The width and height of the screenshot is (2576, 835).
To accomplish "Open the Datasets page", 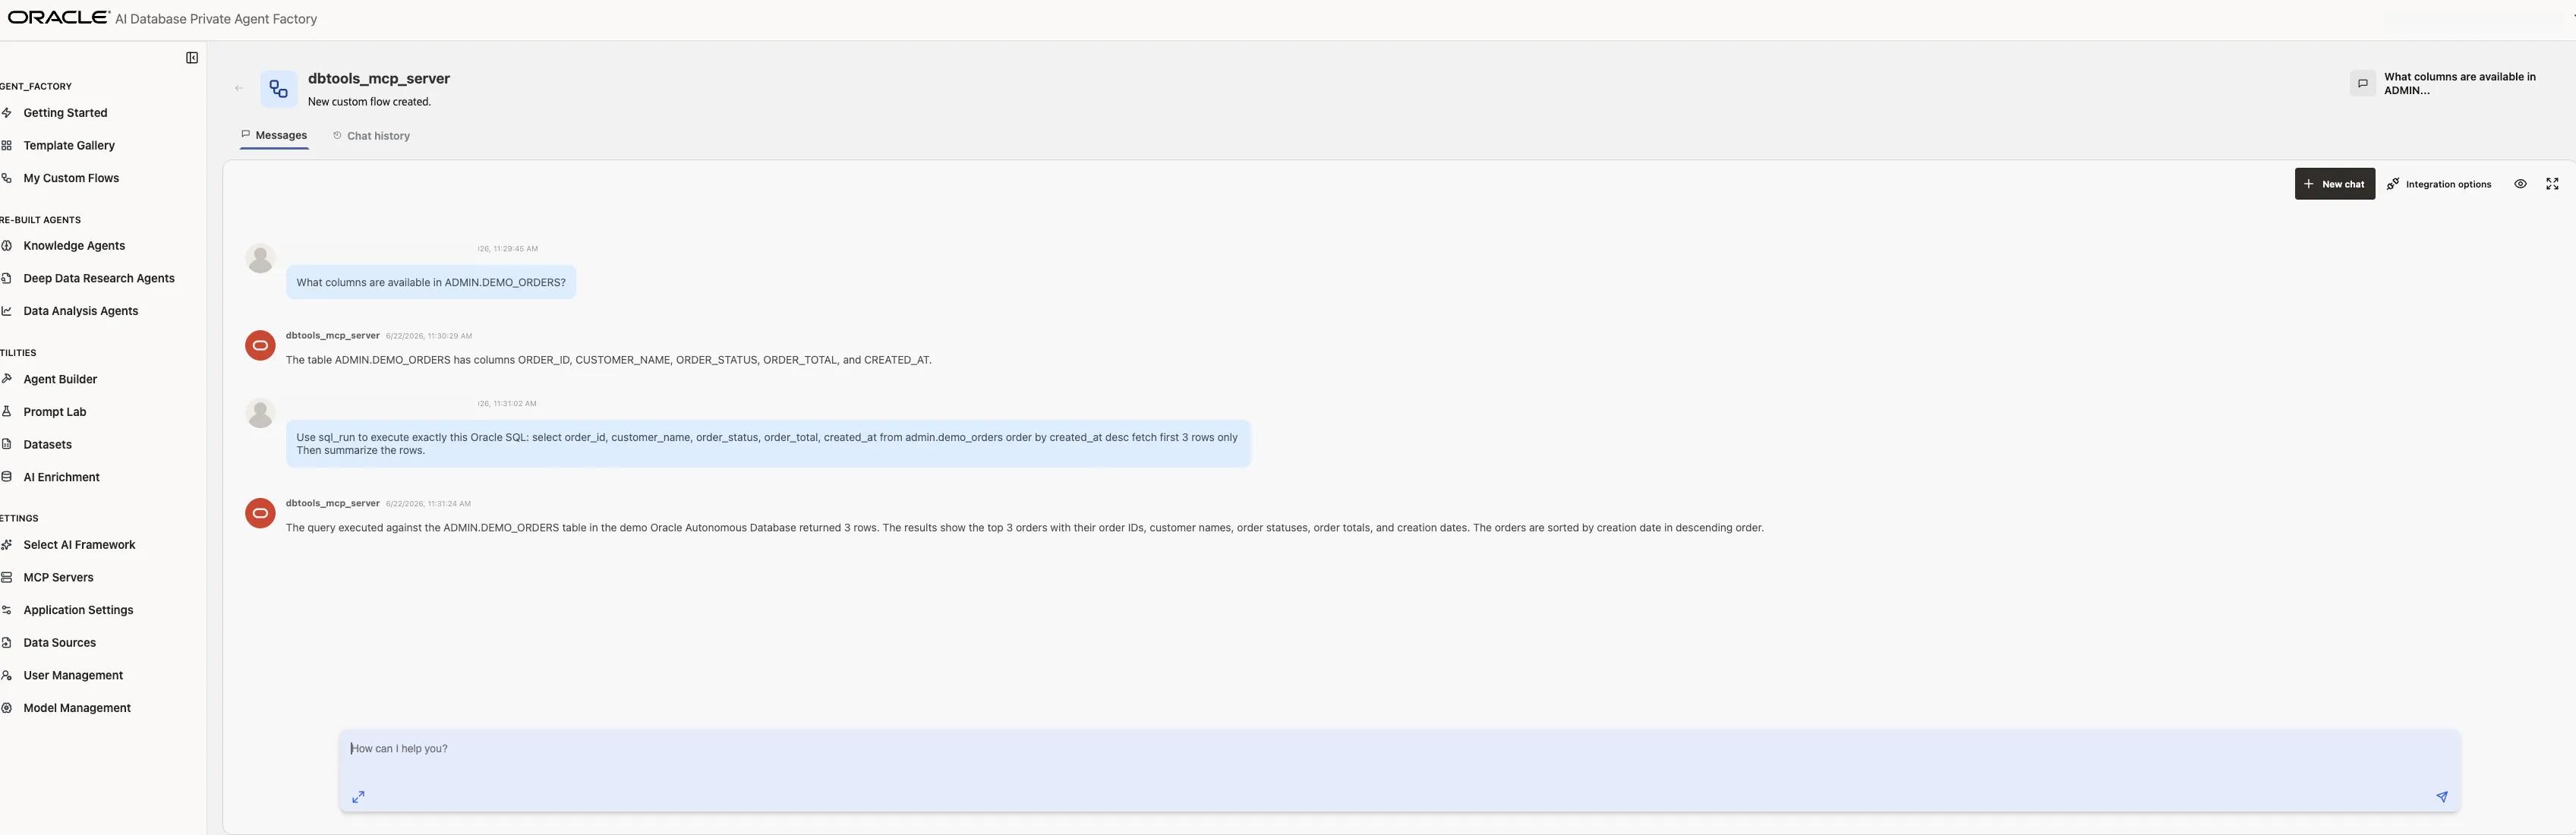I will pos(48,445).
